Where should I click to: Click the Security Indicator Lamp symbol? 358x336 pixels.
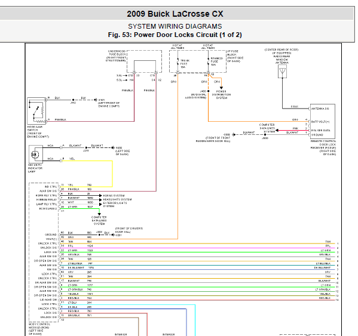click(36, 155)
